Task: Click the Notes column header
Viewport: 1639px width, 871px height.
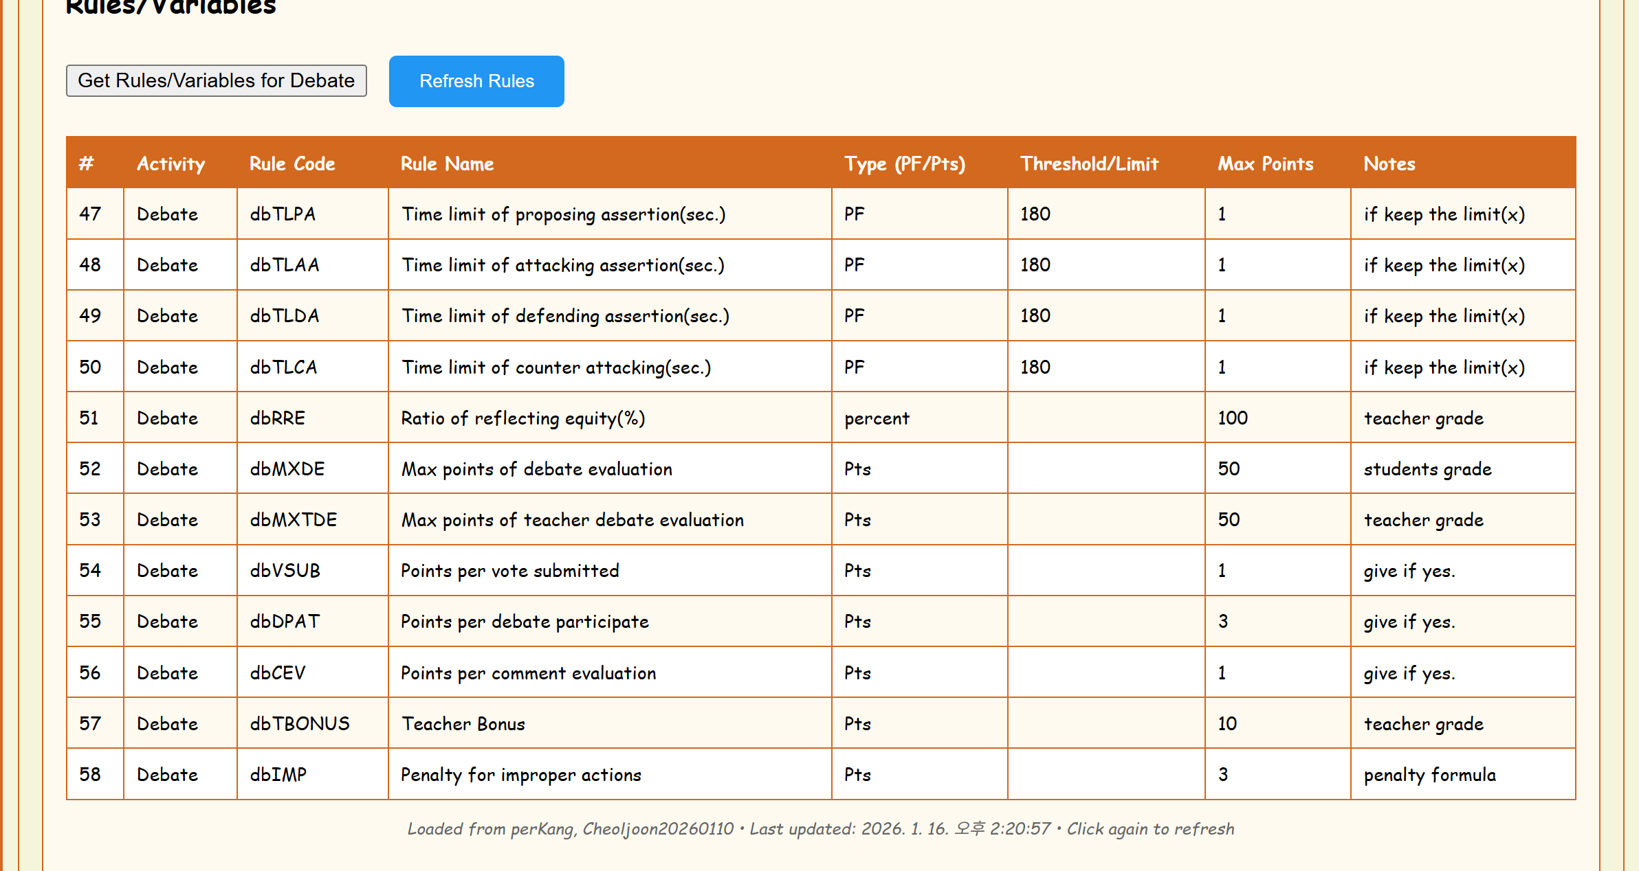Action: [x=1389, y=163]
